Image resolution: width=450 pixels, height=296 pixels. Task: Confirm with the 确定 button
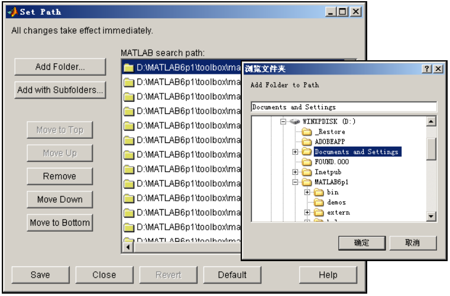[x=361, y=243]
